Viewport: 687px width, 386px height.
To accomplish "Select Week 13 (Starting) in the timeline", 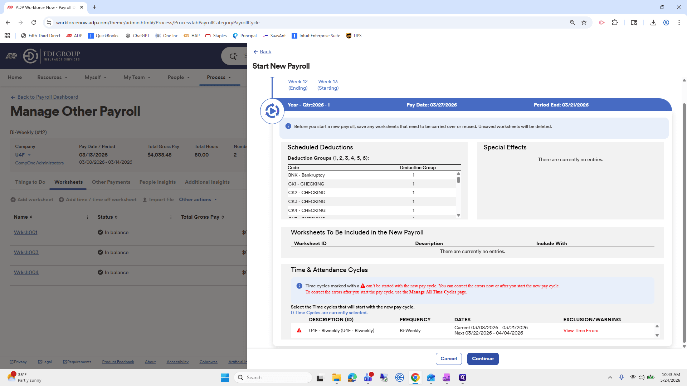I will [x=328, y=85].
